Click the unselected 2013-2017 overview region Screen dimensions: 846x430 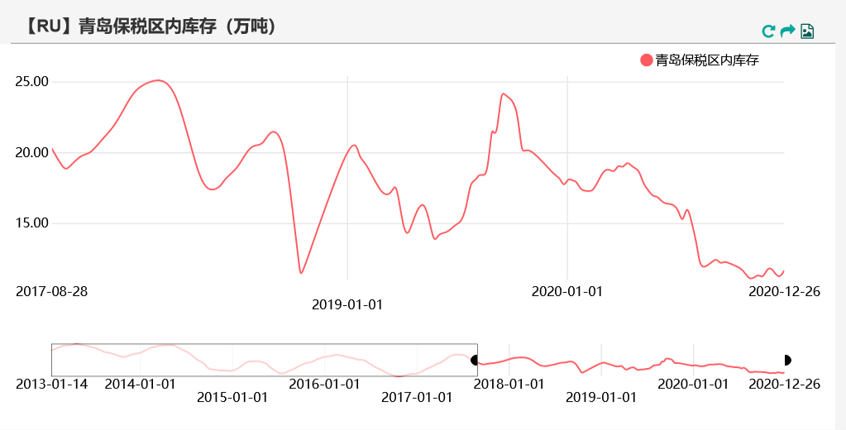coord(265,360)
